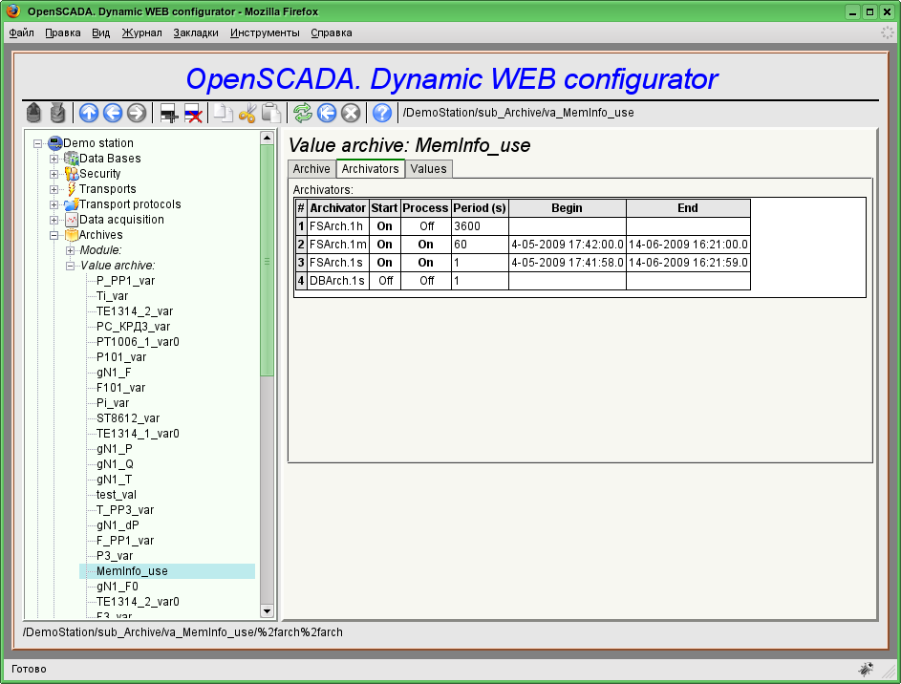
Task: Start periodic update with the blue circular icon
Action: coord(327,113)
